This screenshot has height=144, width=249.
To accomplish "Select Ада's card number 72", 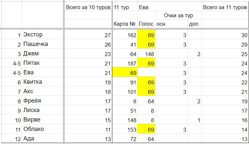I will tap(125, 138).
